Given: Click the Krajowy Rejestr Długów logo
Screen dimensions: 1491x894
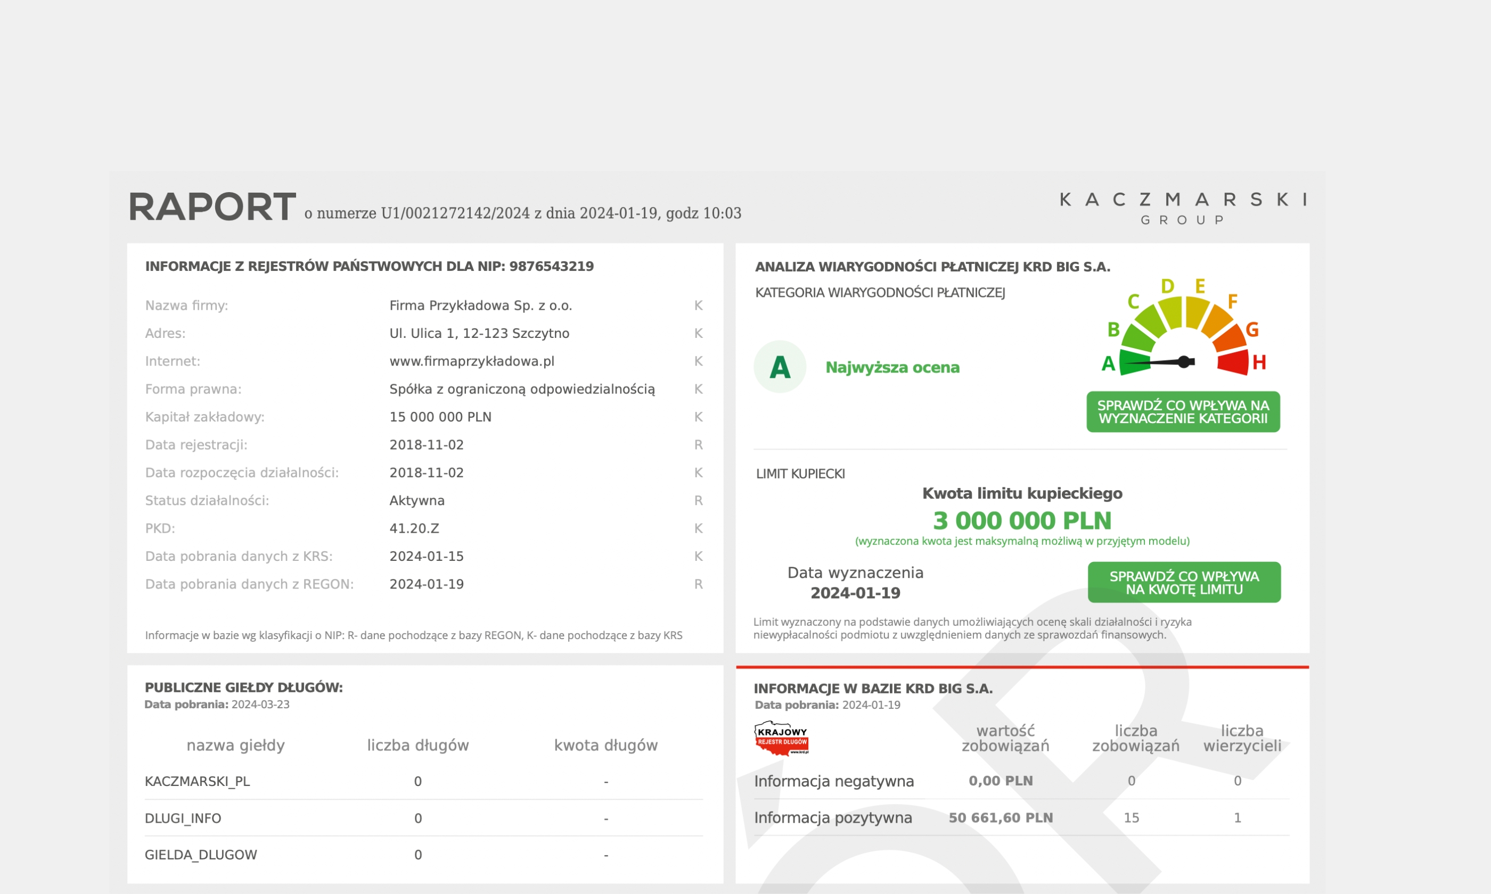Looking at the screenshot, I should (x=781, y=738).
